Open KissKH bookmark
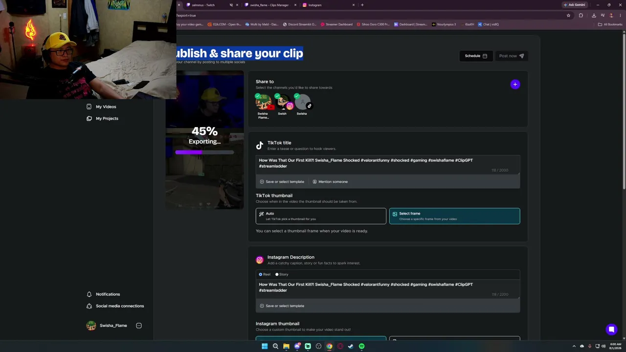 pos(467,24)
